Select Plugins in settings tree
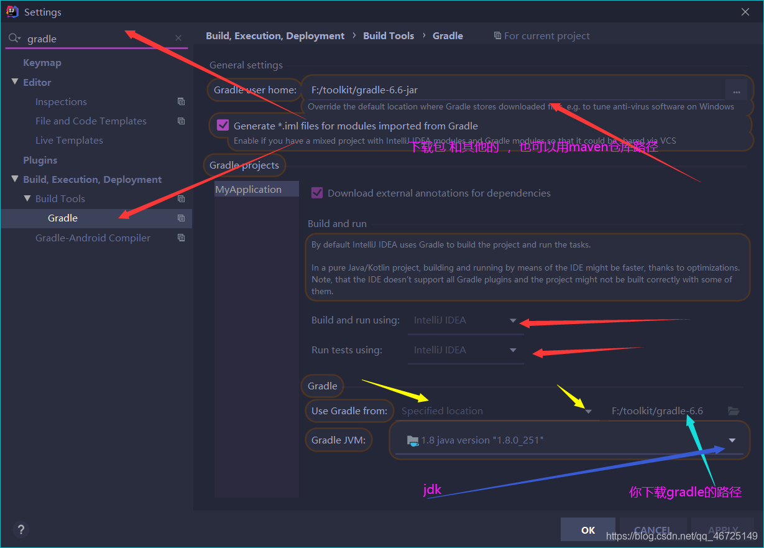Viewport: 764px width, 548px height. click(40, 160)
